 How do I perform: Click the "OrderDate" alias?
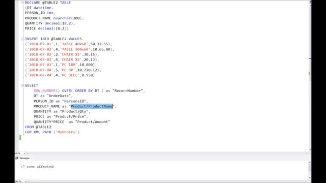click(59, 96)
